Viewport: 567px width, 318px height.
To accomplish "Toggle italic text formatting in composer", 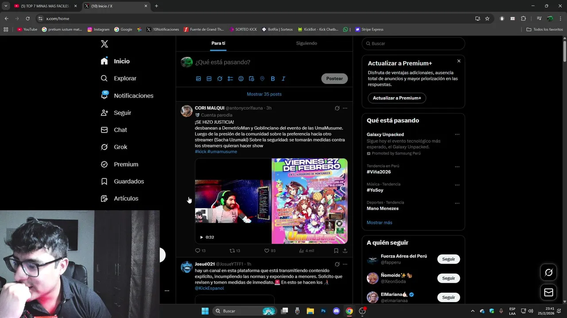I will point(283,79).
